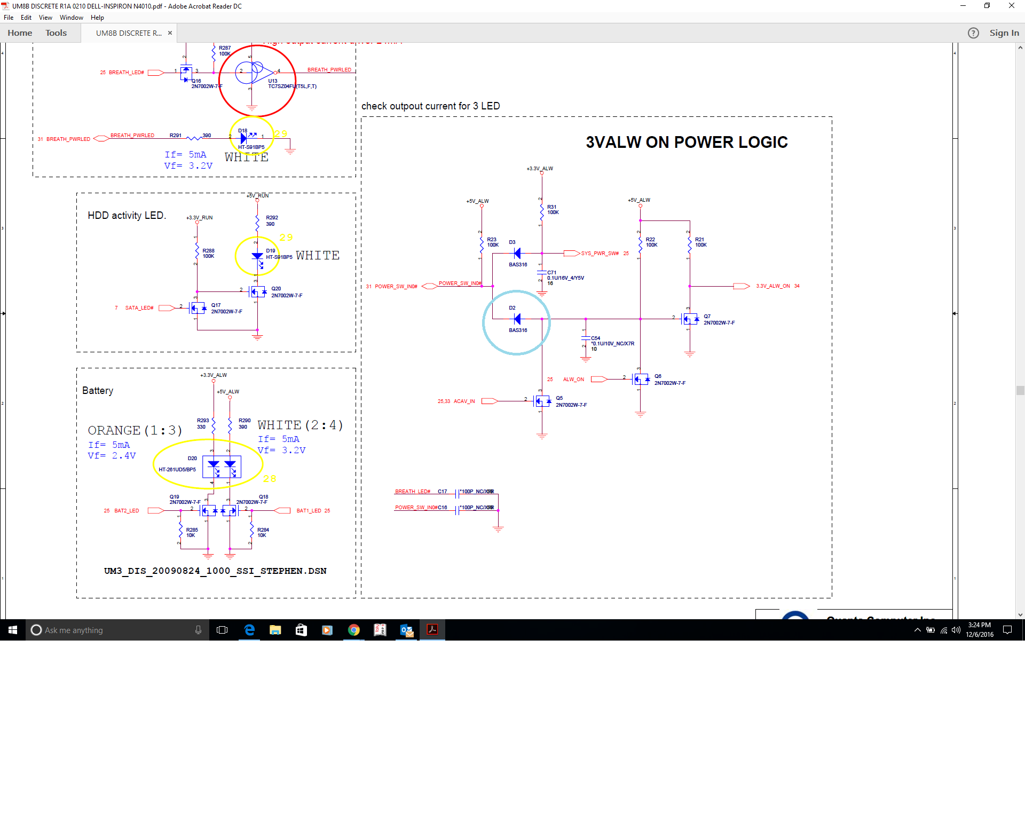1025x837 pixels.
Task: Click the Cortana search box
Action: coord(117,630)
